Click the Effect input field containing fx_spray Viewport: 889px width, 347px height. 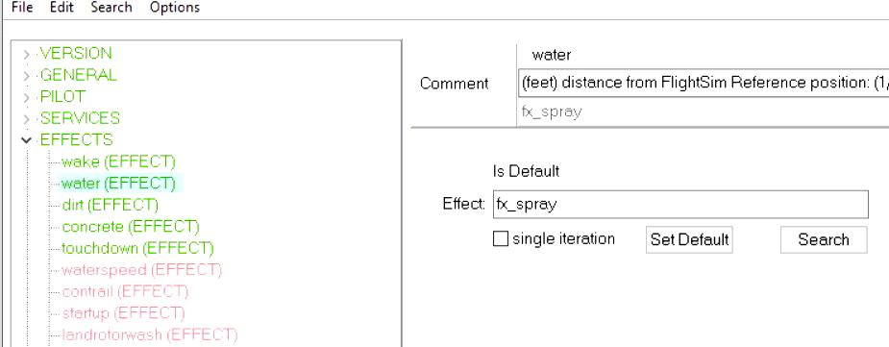click(680, 204)
